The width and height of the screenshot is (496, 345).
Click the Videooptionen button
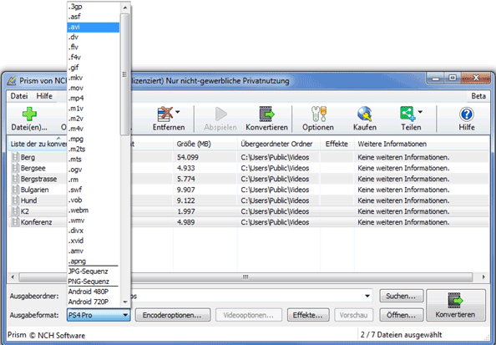[x=248, y=315]
